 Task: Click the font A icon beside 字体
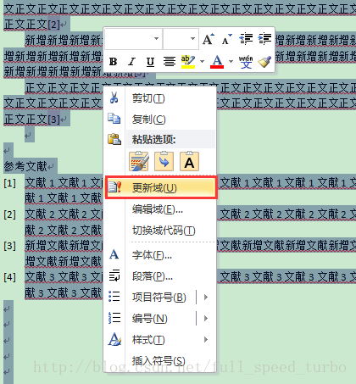[114, 254]
